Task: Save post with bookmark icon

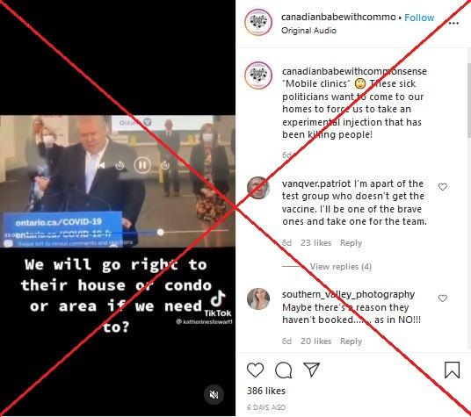Action: [452, 370]
